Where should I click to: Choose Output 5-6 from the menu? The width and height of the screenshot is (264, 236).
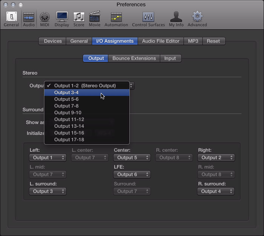(x=87, y=99)
